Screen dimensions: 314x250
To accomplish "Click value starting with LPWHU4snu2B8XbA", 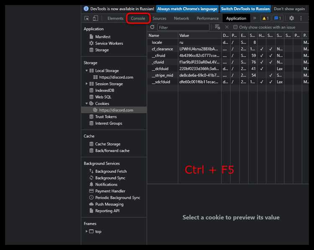I will pos(198,49).
